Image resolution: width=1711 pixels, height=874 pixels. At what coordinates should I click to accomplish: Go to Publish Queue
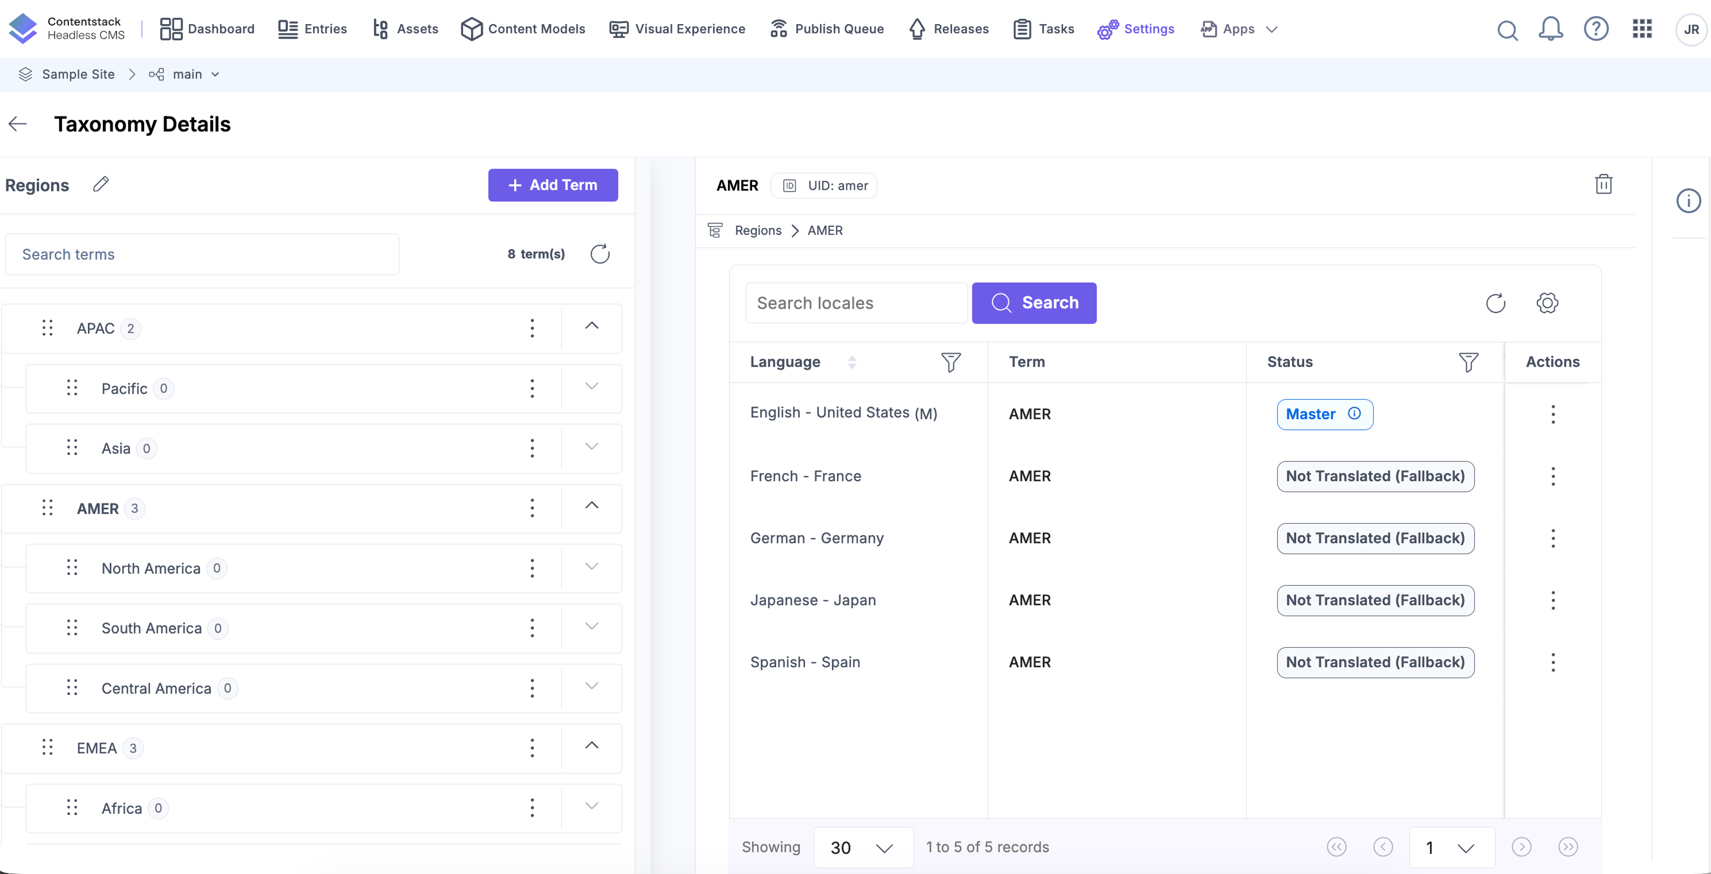click(826, 29)
